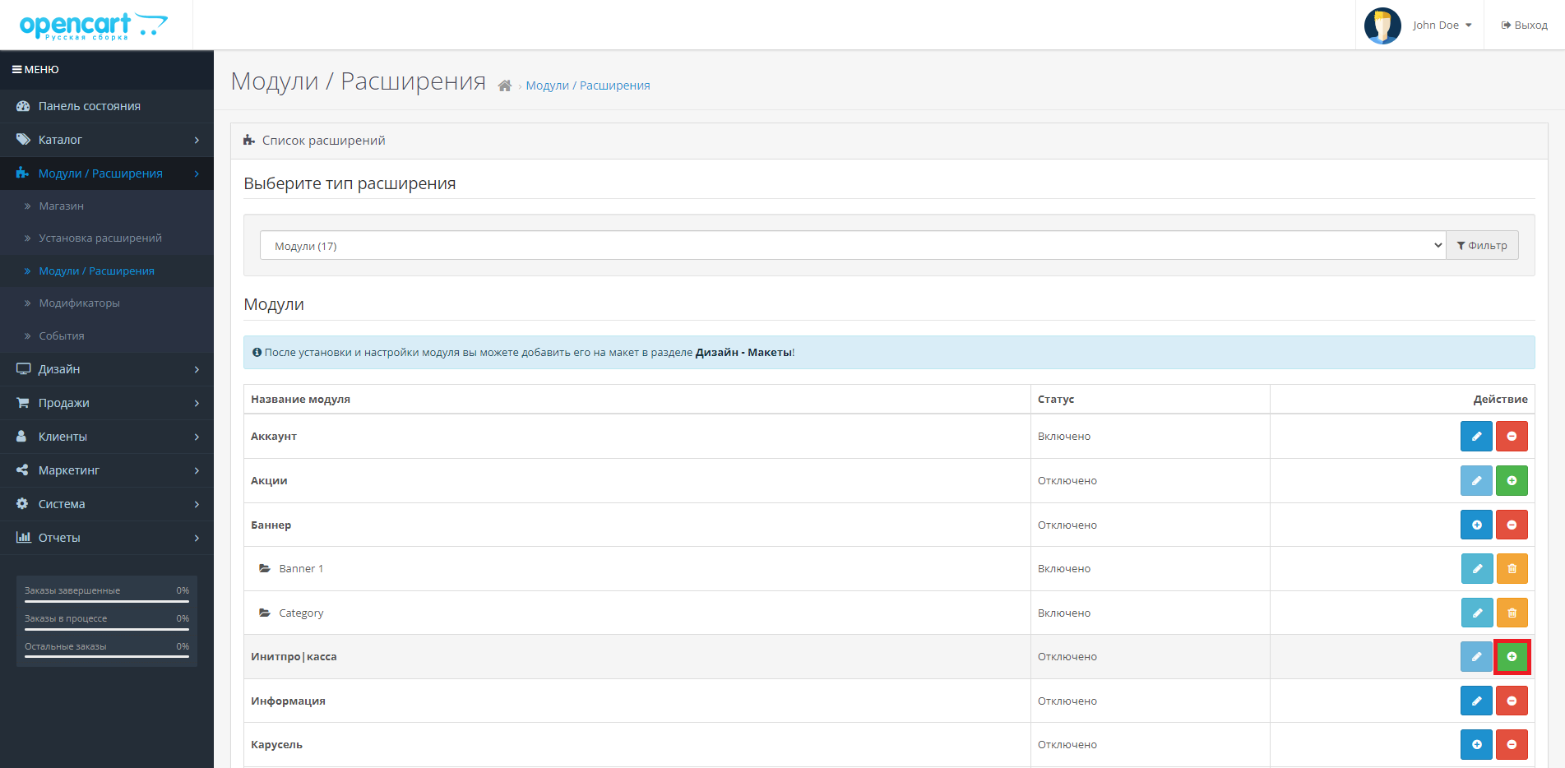The height and width of the screenshot is (768, 1565).
Task: Delete the Banner 1 submodule
Action: tap(1512, 568)
